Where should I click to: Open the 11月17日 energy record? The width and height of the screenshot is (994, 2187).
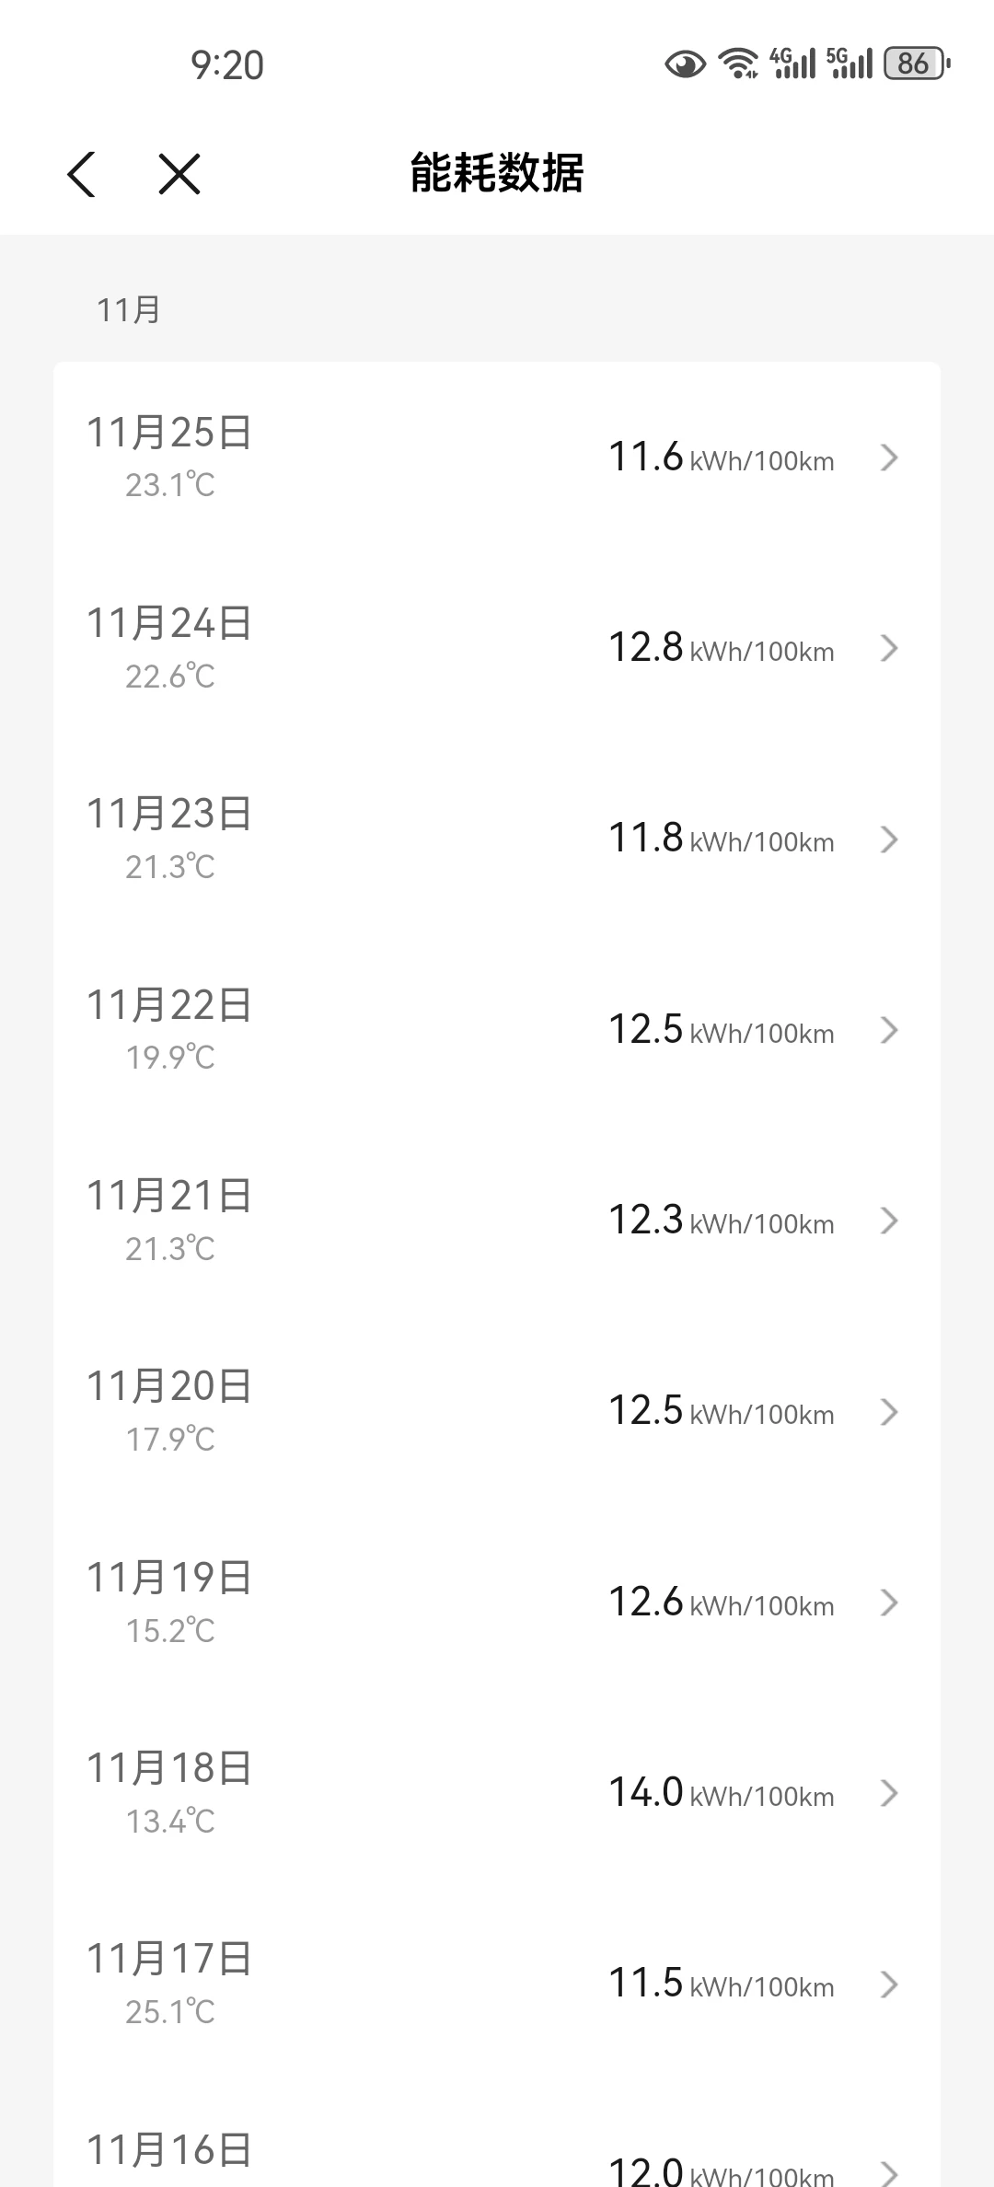497,1984
